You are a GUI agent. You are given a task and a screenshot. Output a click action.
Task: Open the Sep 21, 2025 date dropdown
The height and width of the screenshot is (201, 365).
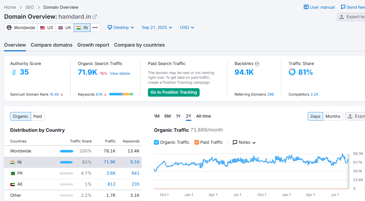click(x=157, y=27)
